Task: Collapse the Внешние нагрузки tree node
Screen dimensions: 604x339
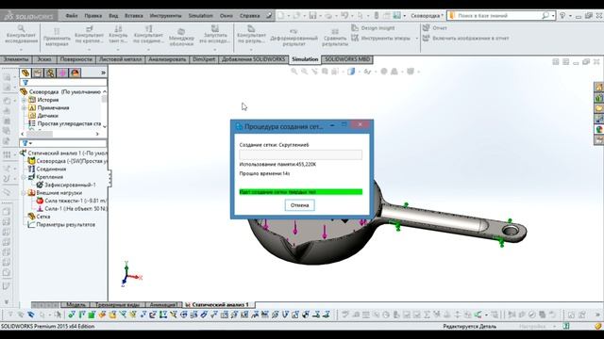Action: coord(24,193)
